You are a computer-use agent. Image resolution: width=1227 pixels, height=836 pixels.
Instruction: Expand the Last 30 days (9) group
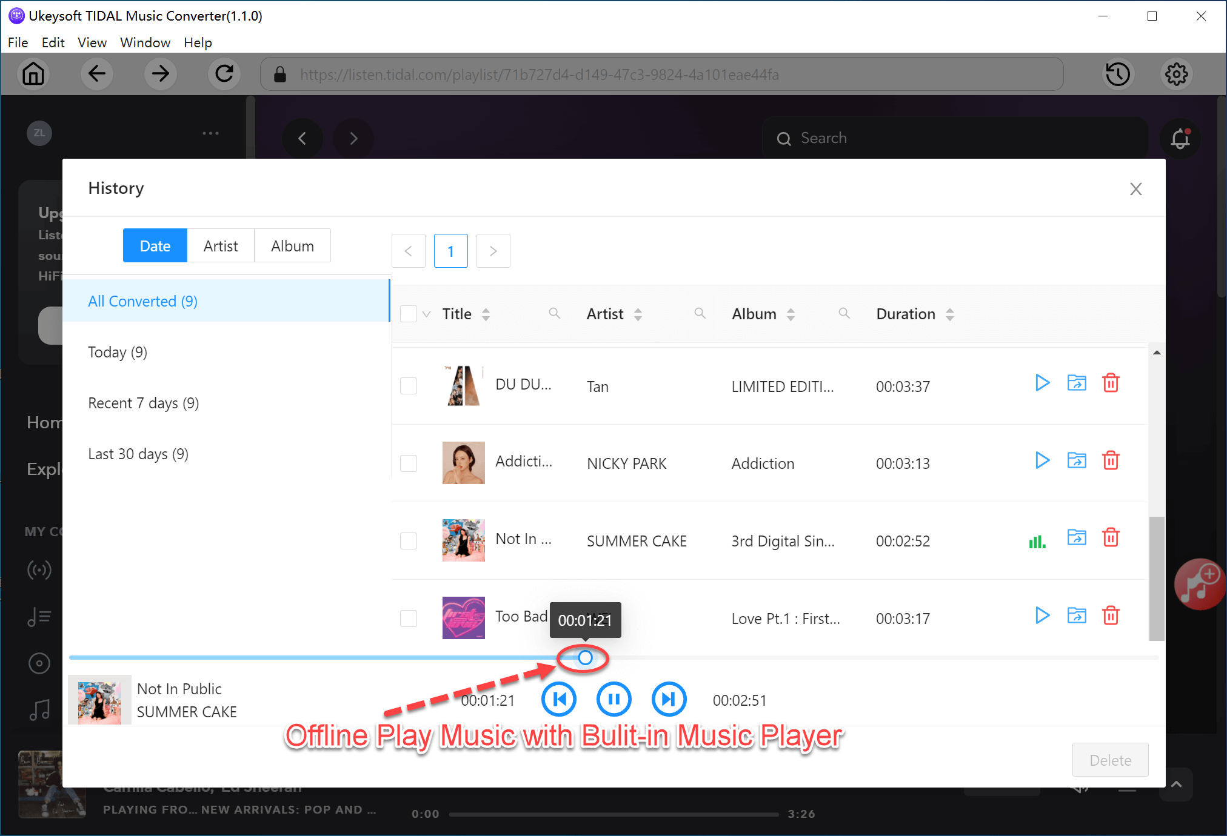point(139,454)
